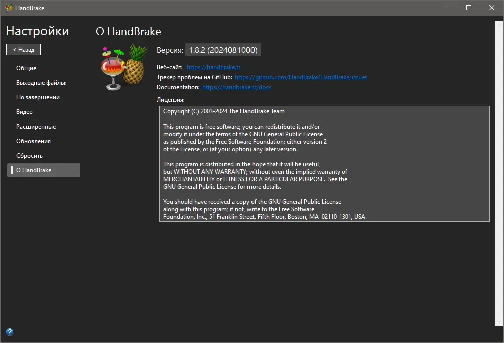The image size is (504, 343).
Task: Open the GitHub issues tracker link
Action: tap(301, 77)
